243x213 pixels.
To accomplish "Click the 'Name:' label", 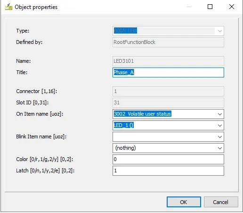I will [x=24, y=61].
